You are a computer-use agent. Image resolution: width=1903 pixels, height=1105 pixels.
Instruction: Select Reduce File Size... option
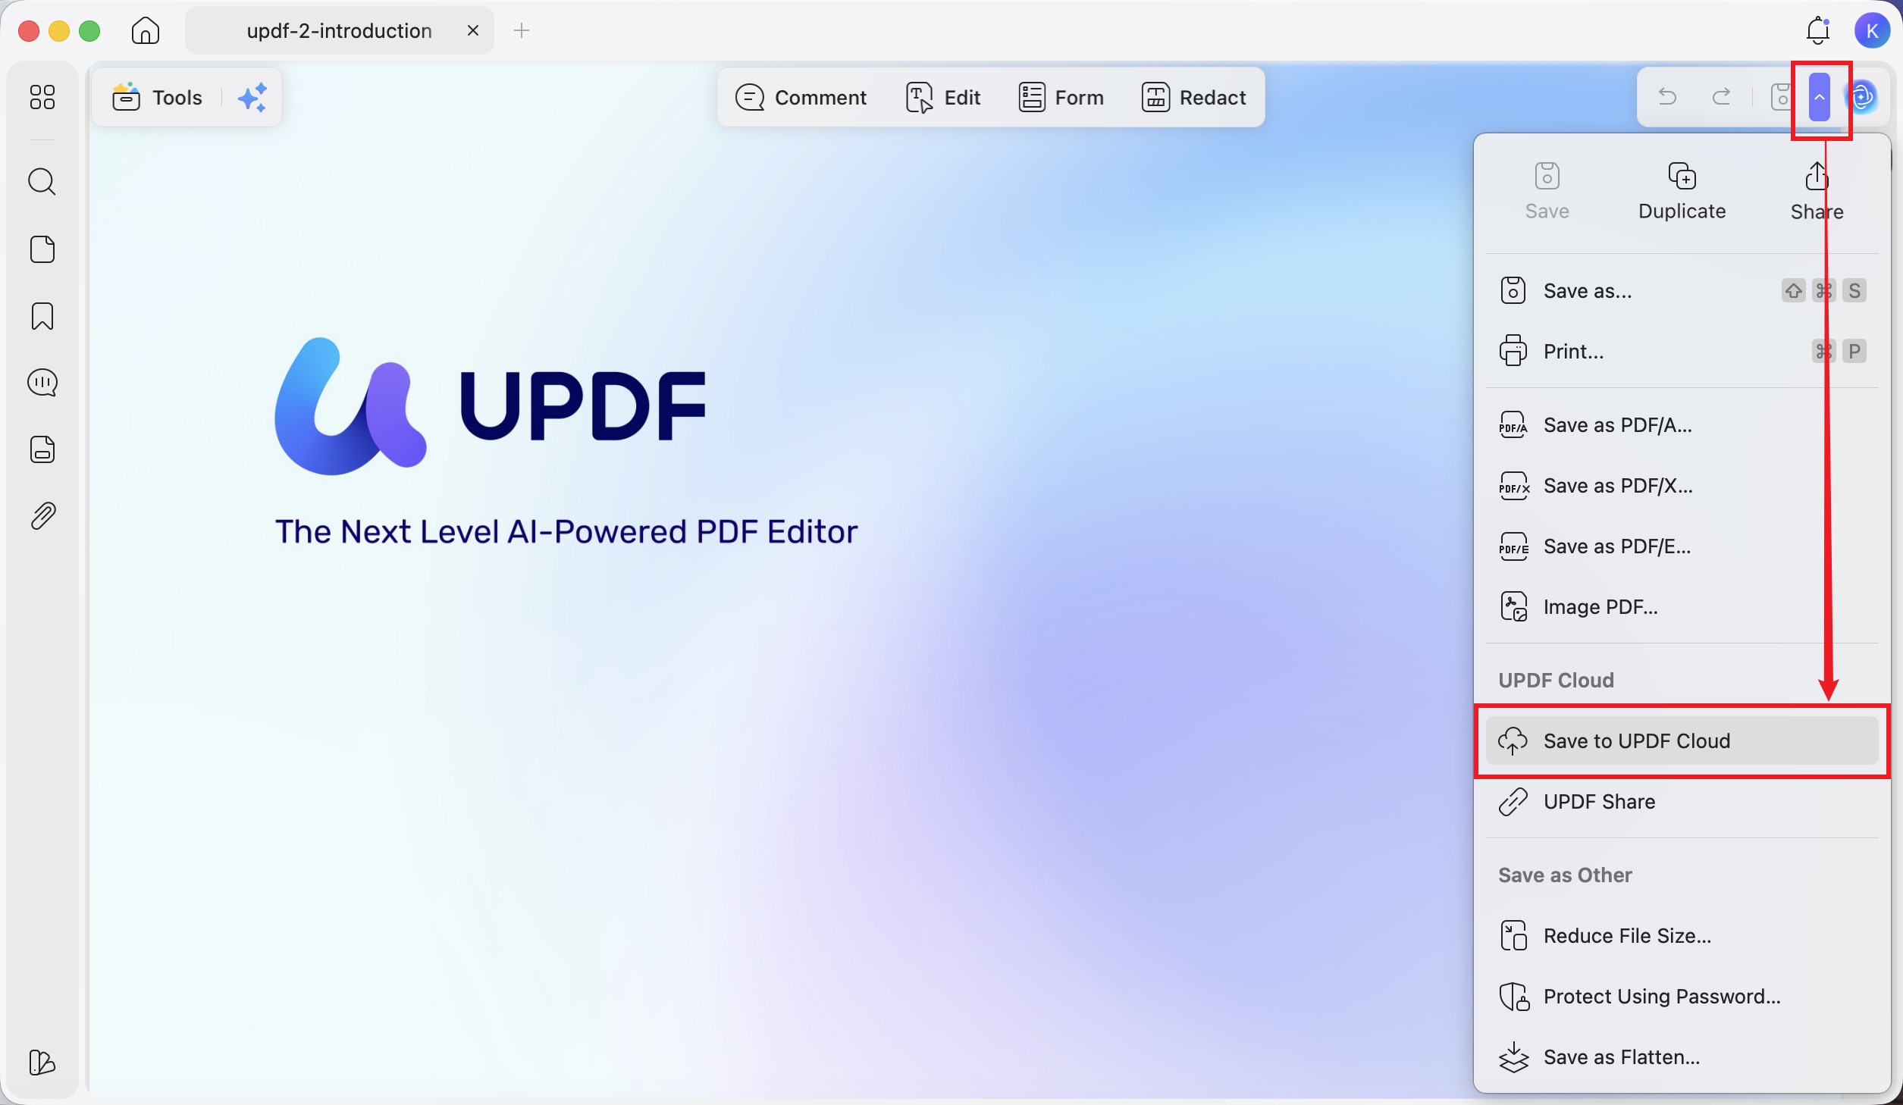coord(1682,935)
